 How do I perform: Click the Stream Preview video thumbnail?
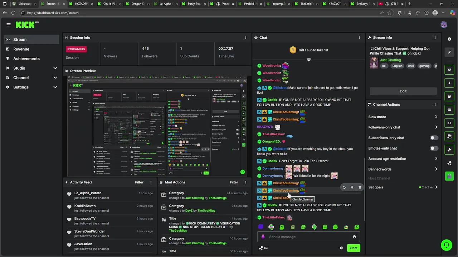click(157, 126)
